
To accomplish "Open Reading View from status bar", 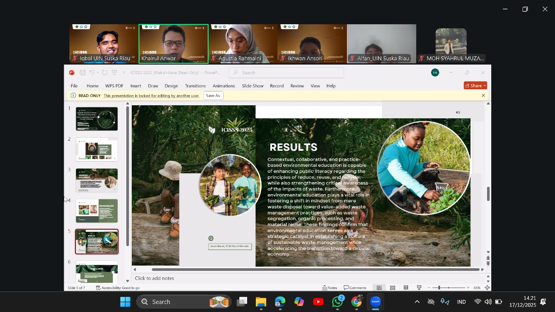I will point(406,288).
